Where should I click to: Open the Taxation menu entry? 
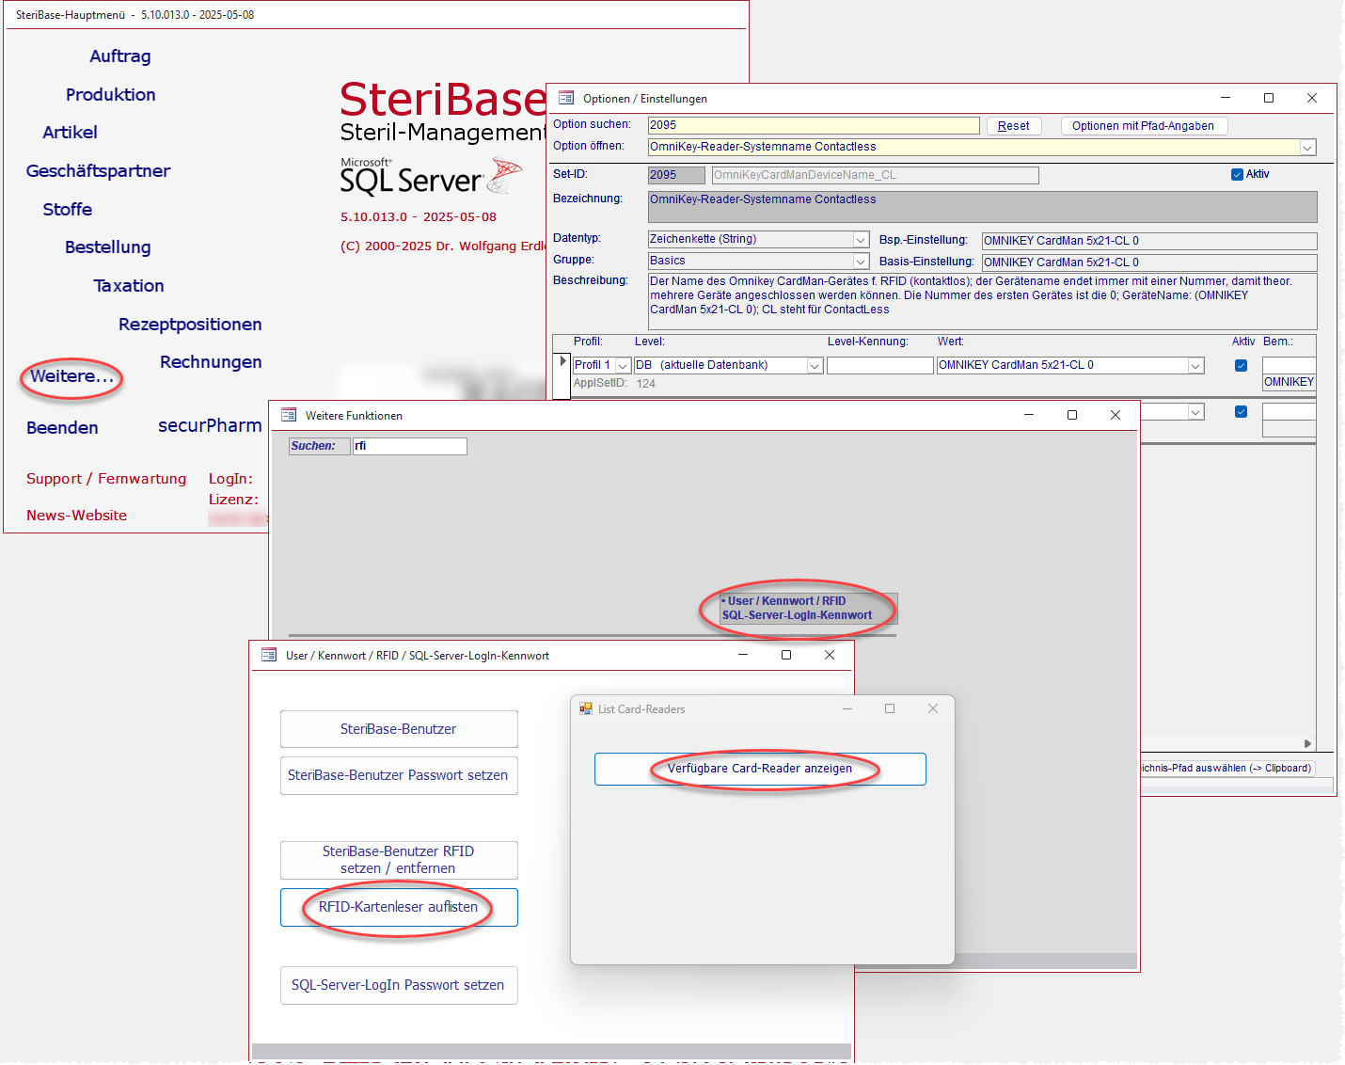(x=128, y=286)
